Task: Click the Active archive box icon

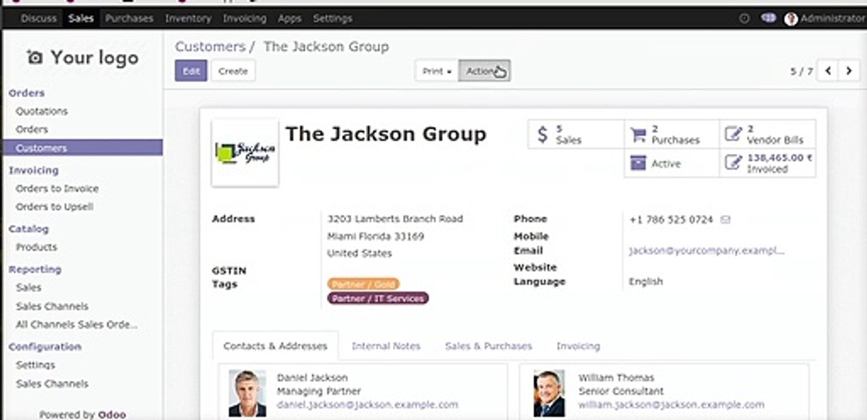Action: (x=638, y=163)
